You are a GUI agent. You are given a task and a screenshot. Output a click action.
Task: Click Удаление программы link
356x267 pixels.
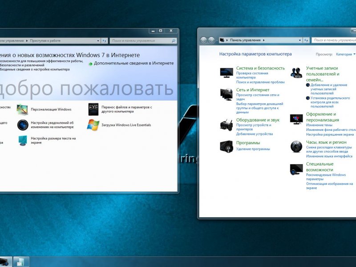point(253,149)
